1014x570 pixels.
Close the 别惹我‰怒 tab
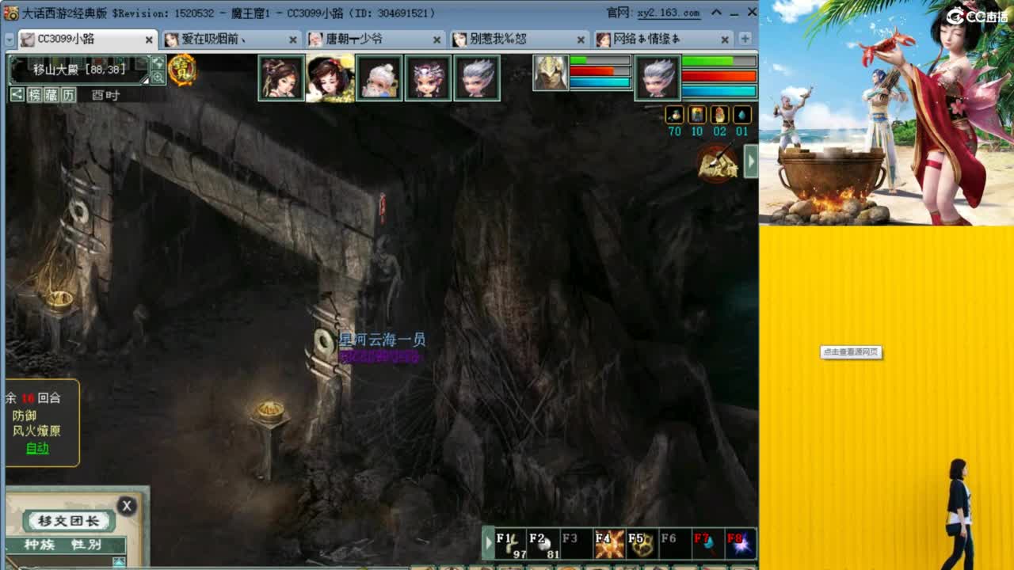tap(581, 40)
